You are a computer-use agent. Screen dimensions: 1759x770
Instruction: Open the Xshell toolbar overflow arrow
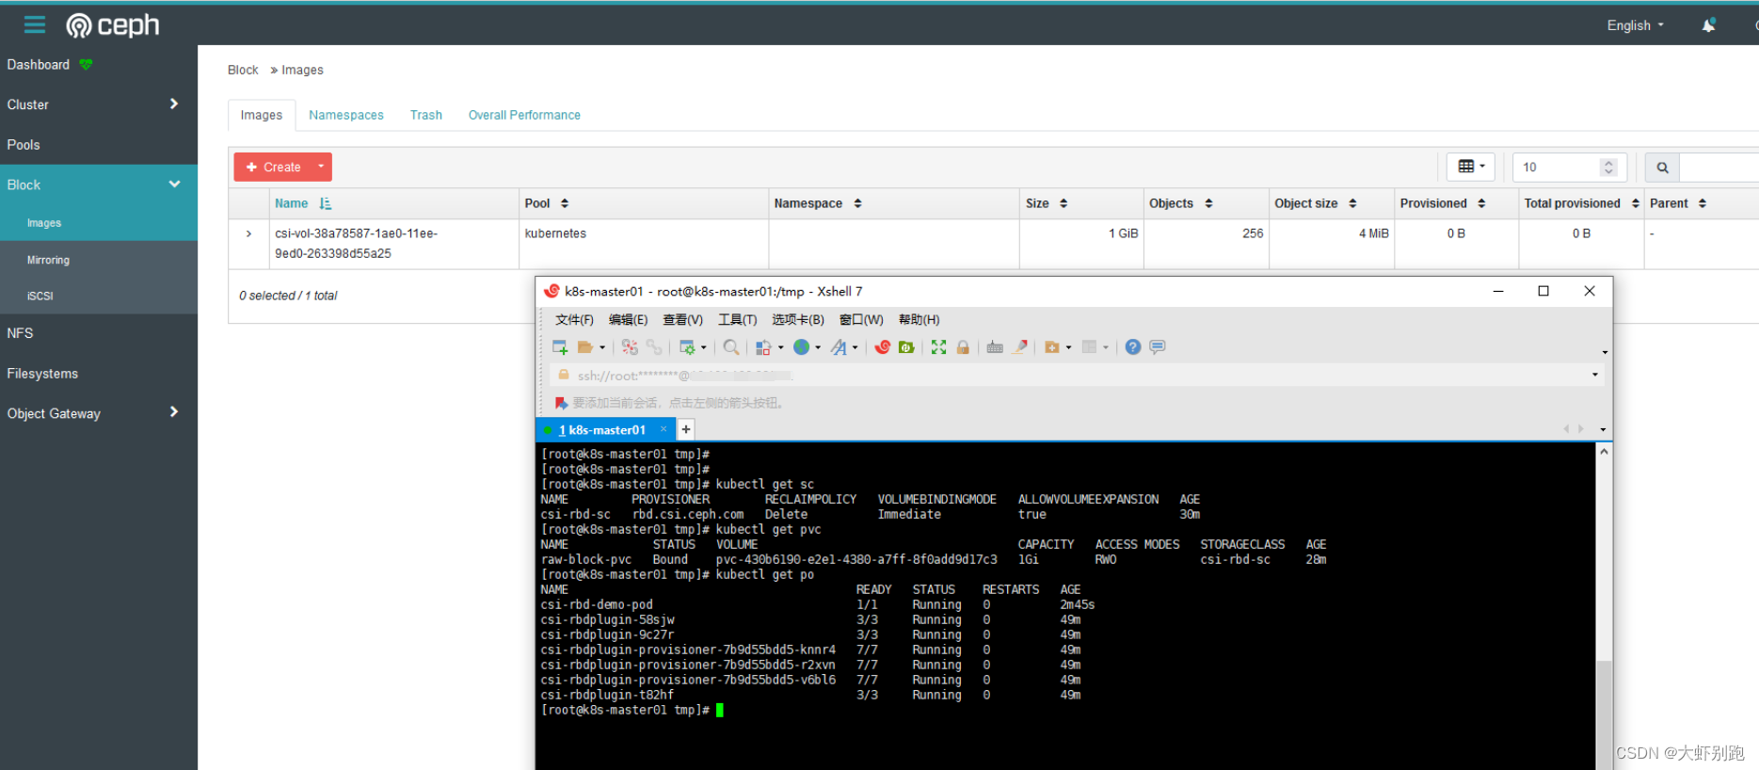point(1604,352)
